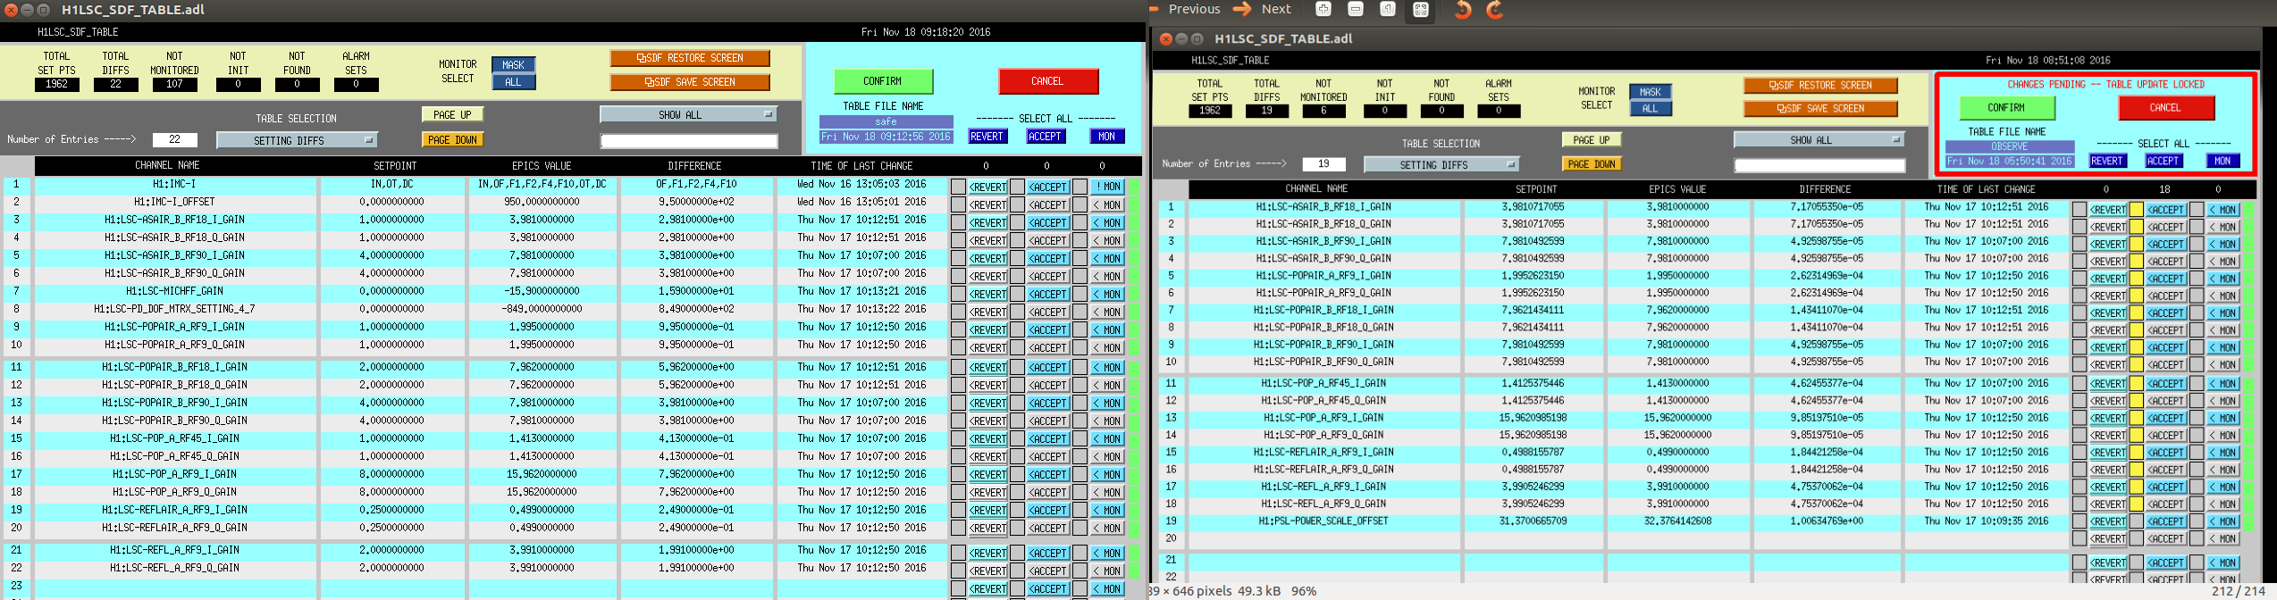Click the Number of Entries field showing 22
The width and height of the screenshot is (2277, 600).
174,140
